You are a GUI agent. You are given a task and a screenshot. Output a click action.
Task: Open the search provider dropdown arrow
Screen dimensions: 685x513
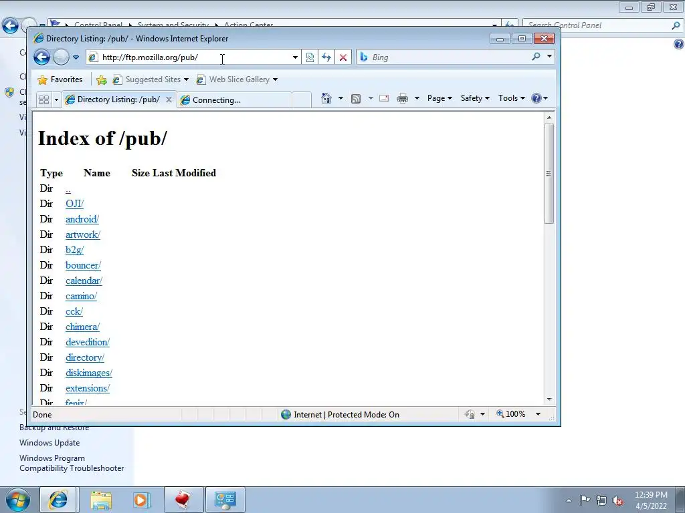(549, 56)
